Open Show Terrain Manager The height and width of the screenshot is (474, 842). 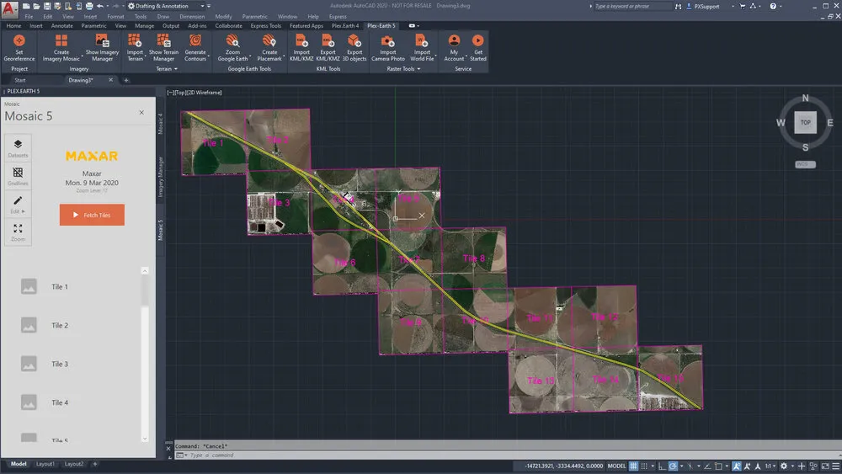163,48
